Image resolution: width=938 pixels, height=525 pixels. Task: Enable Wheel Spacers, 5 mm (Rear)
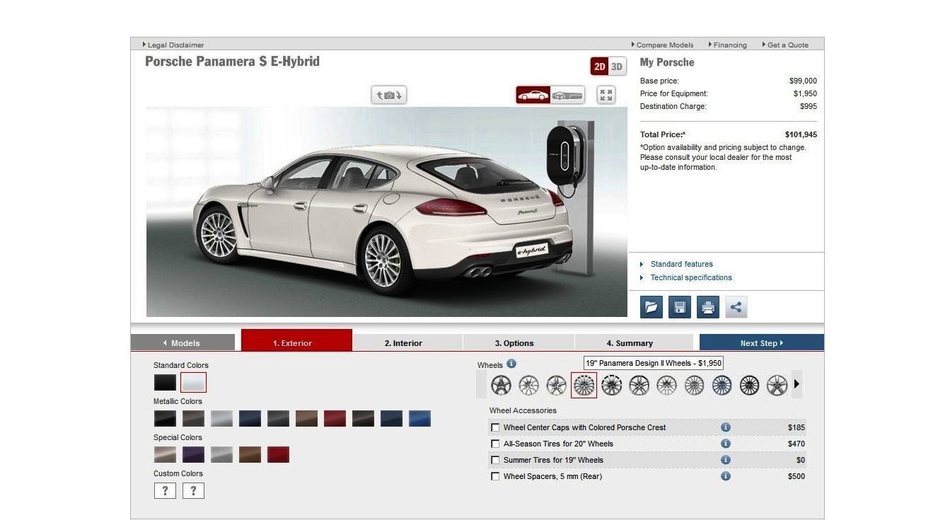click(495, 476)
